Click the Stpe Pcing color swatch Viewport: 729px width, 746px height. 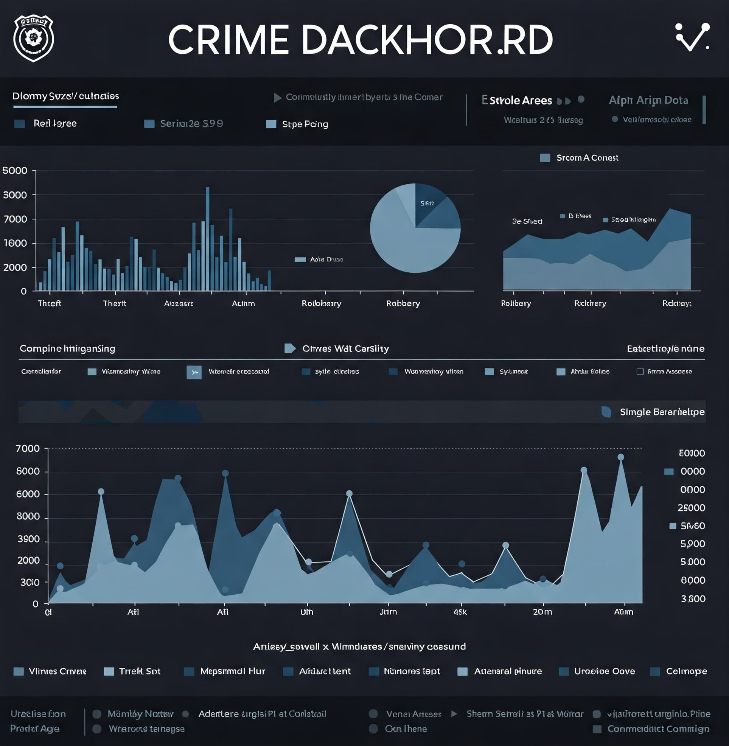(x=271, y=124)
